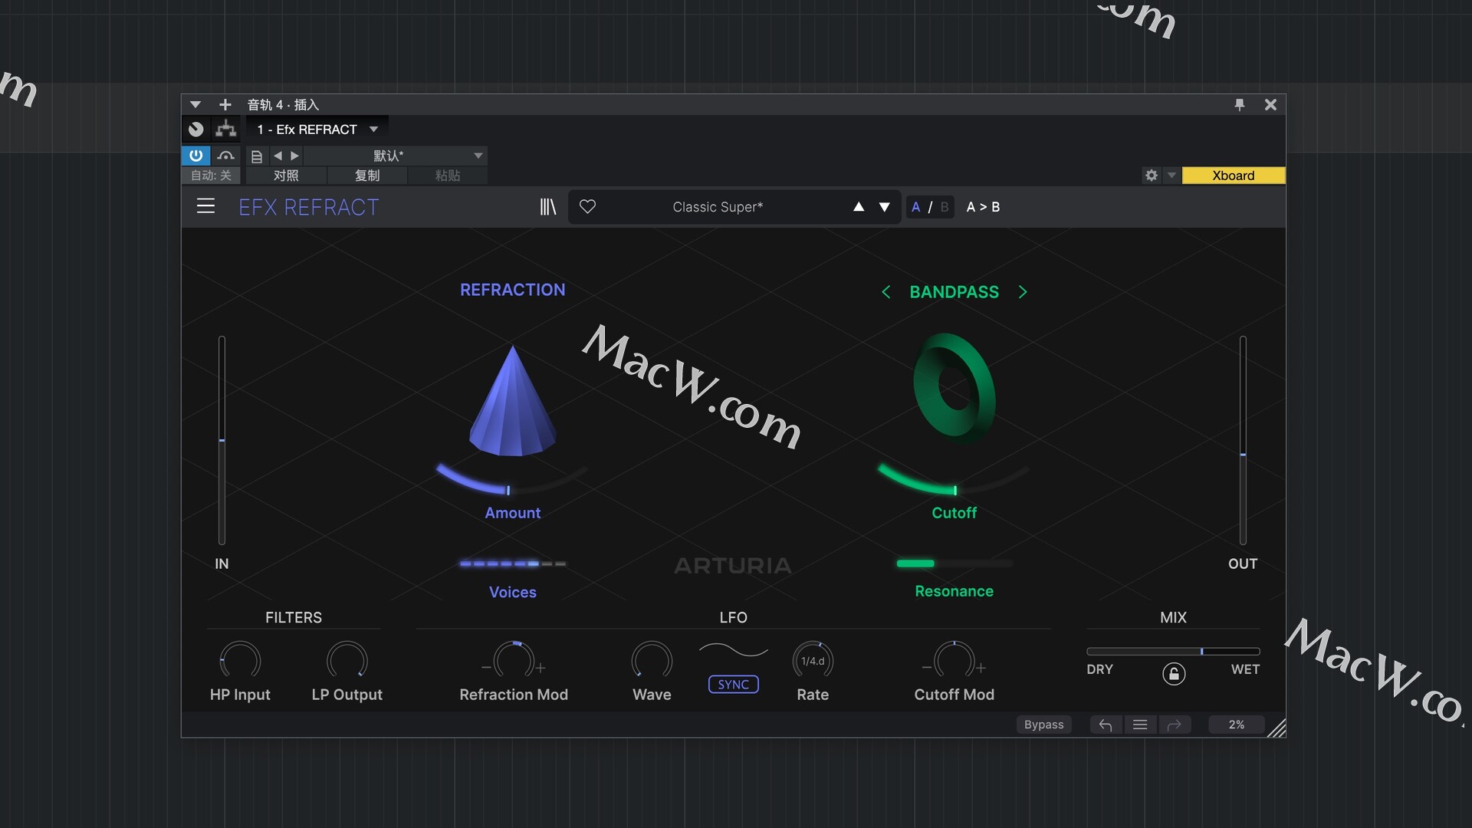1472x828 pixels.
Task: Click the LFO Wave knob
Action: tap(652, 661)
